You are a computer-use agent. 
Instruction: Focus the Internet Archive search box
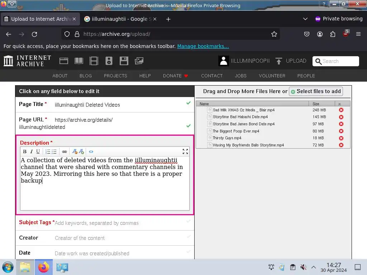pos(335,61)
